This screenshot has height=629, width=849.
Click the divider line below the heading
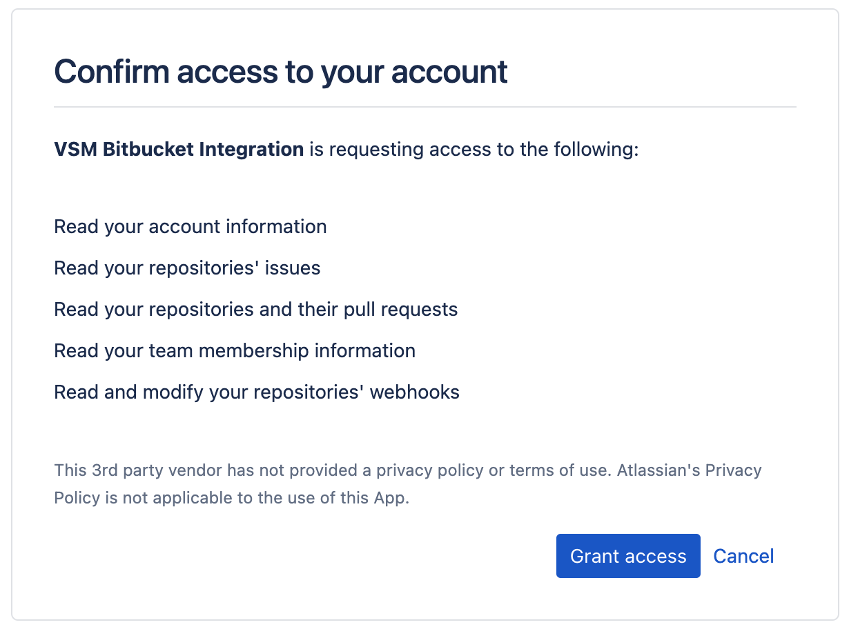425,107
